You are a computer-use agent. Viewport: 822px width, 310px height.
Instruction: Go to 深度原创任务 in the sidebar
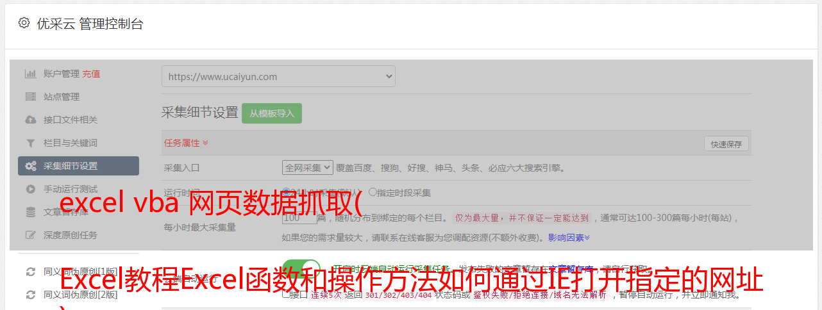71,235
